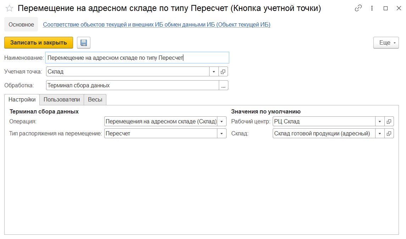
Task: Open the three-dot window options menu
Action: pyautogui.click(x=372, y=8)
